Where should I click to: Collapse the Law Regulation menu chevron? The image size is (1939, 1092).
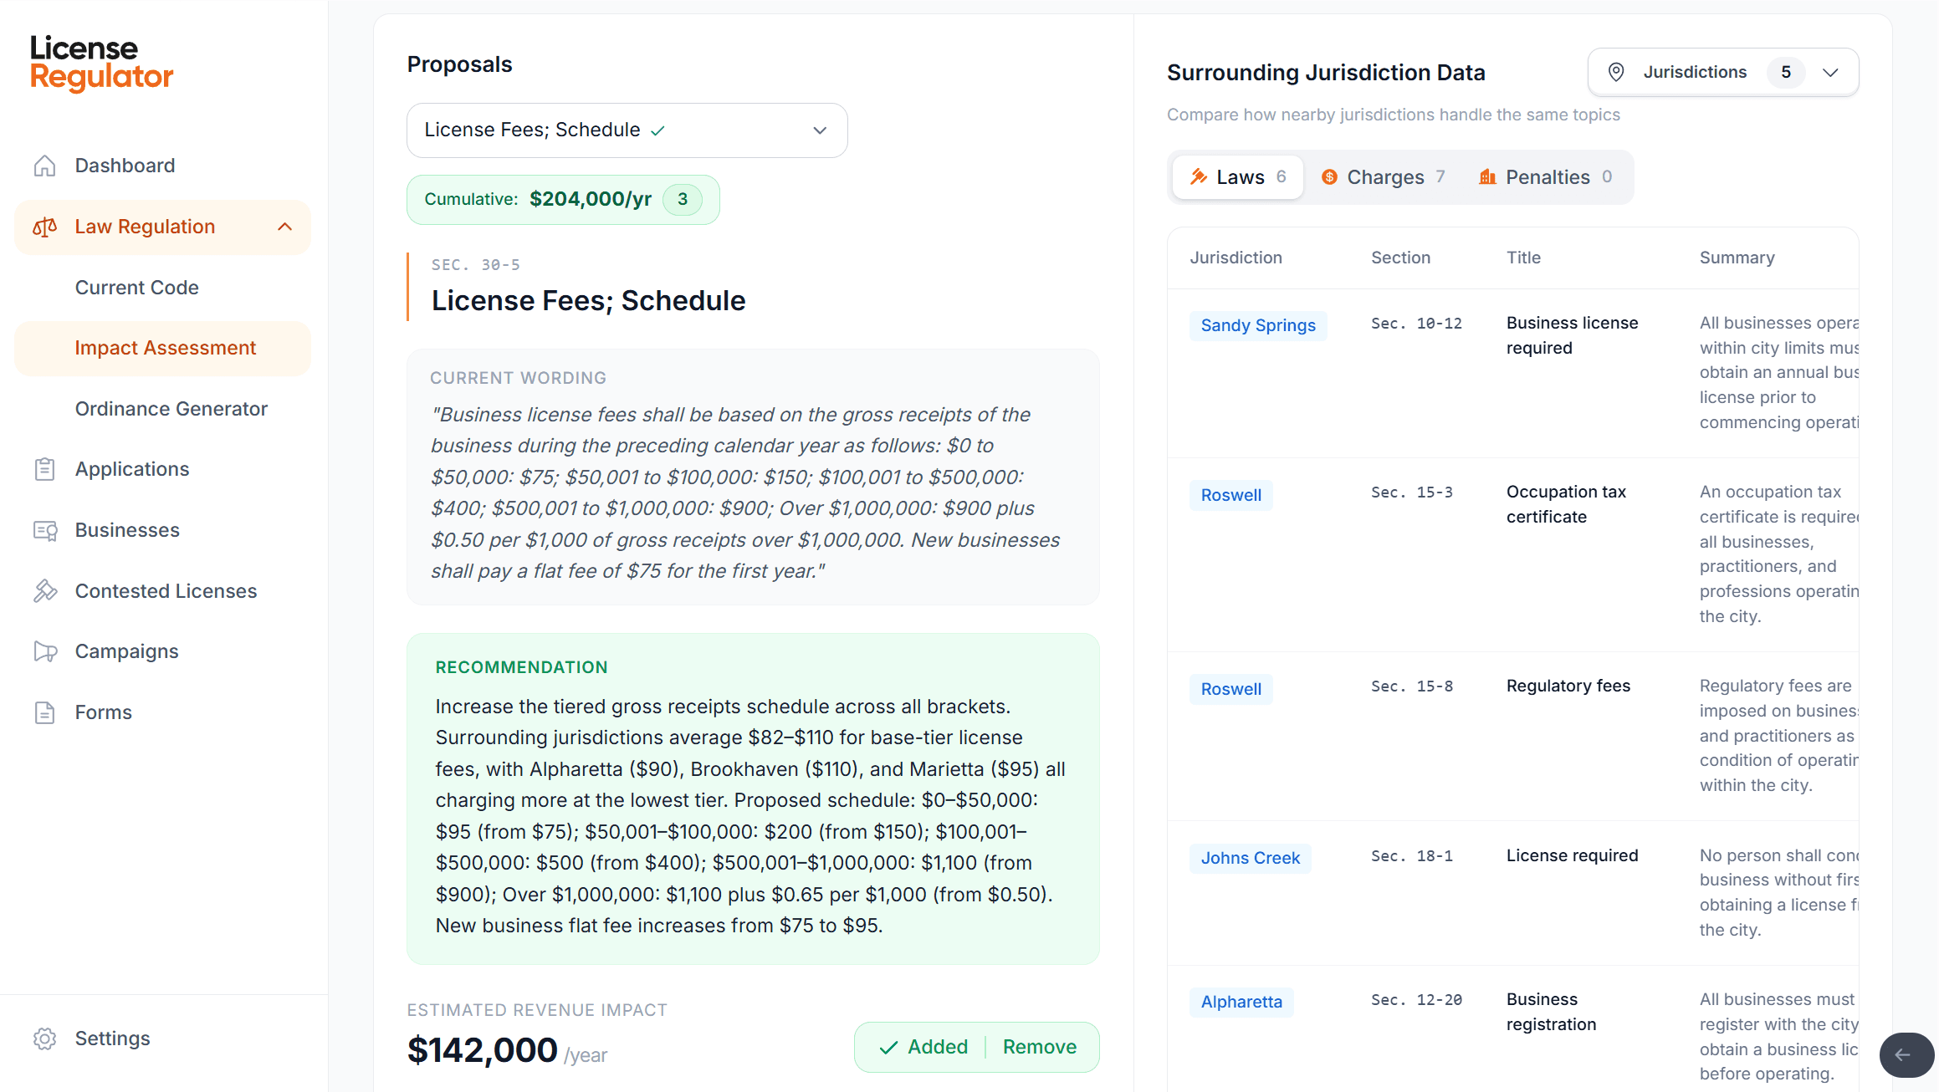coord(285,227)
